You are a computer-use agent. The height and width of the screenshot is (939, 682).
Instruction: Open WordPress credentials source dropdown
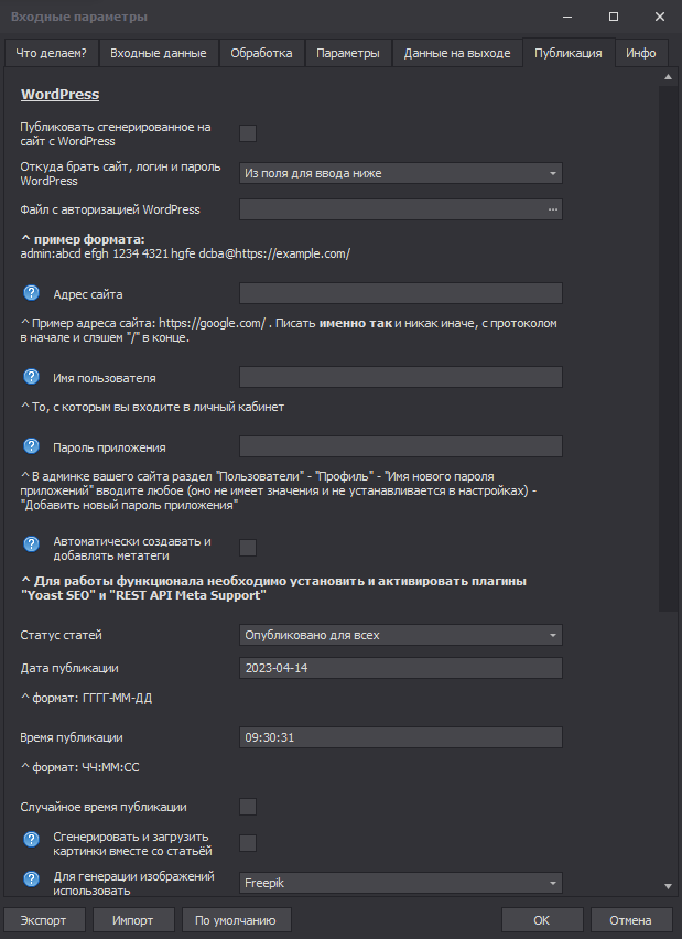point(400,173)
